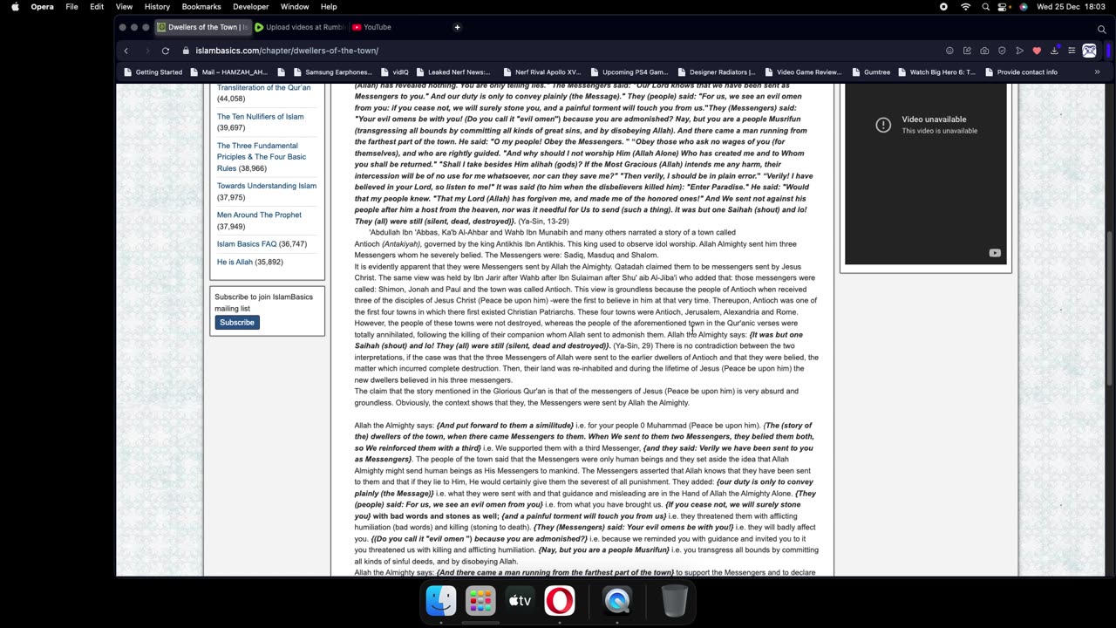Click the red heart bookmark icon

1037,51
